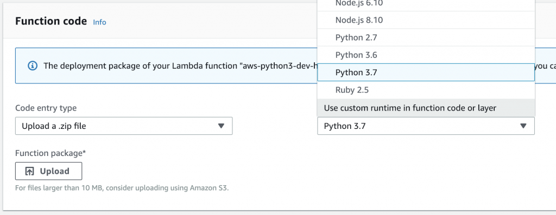556x215 pixels.
Task: Click the Upload label text on the button
Action: point(55,172)
